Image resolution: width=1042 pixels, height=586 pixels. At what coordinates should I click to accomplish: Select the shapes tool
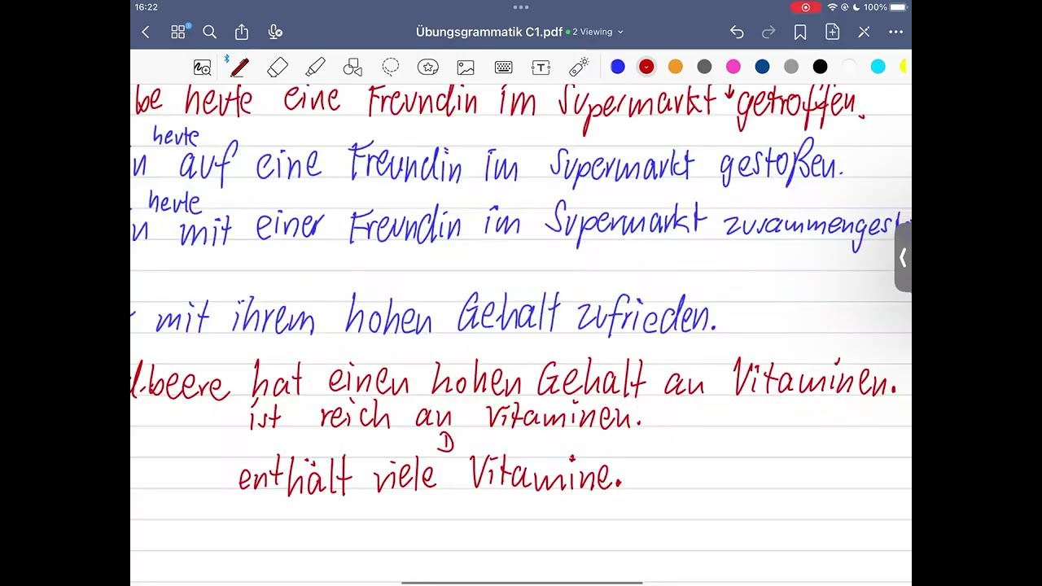tap(352, 67)
